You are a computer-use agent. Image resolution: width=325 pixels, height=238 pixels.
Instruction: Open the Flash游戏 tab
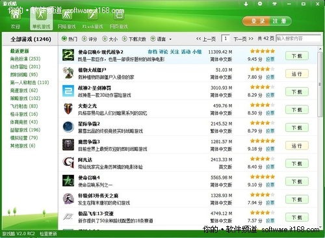click(x=92, y=20)
